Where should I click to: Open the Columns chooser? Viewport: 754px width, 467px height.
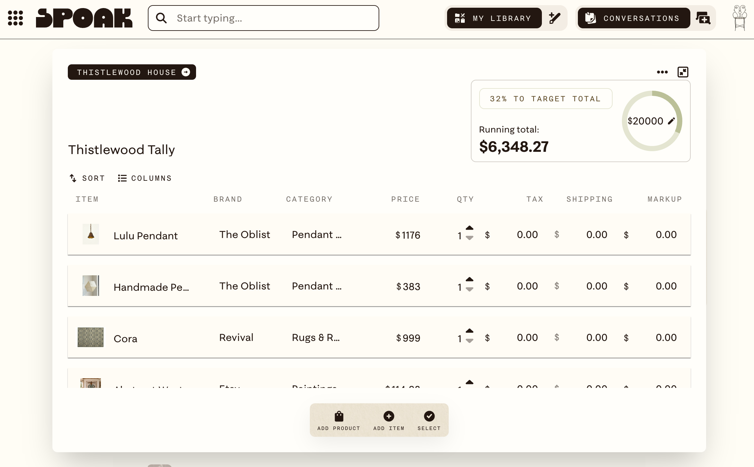145,178
